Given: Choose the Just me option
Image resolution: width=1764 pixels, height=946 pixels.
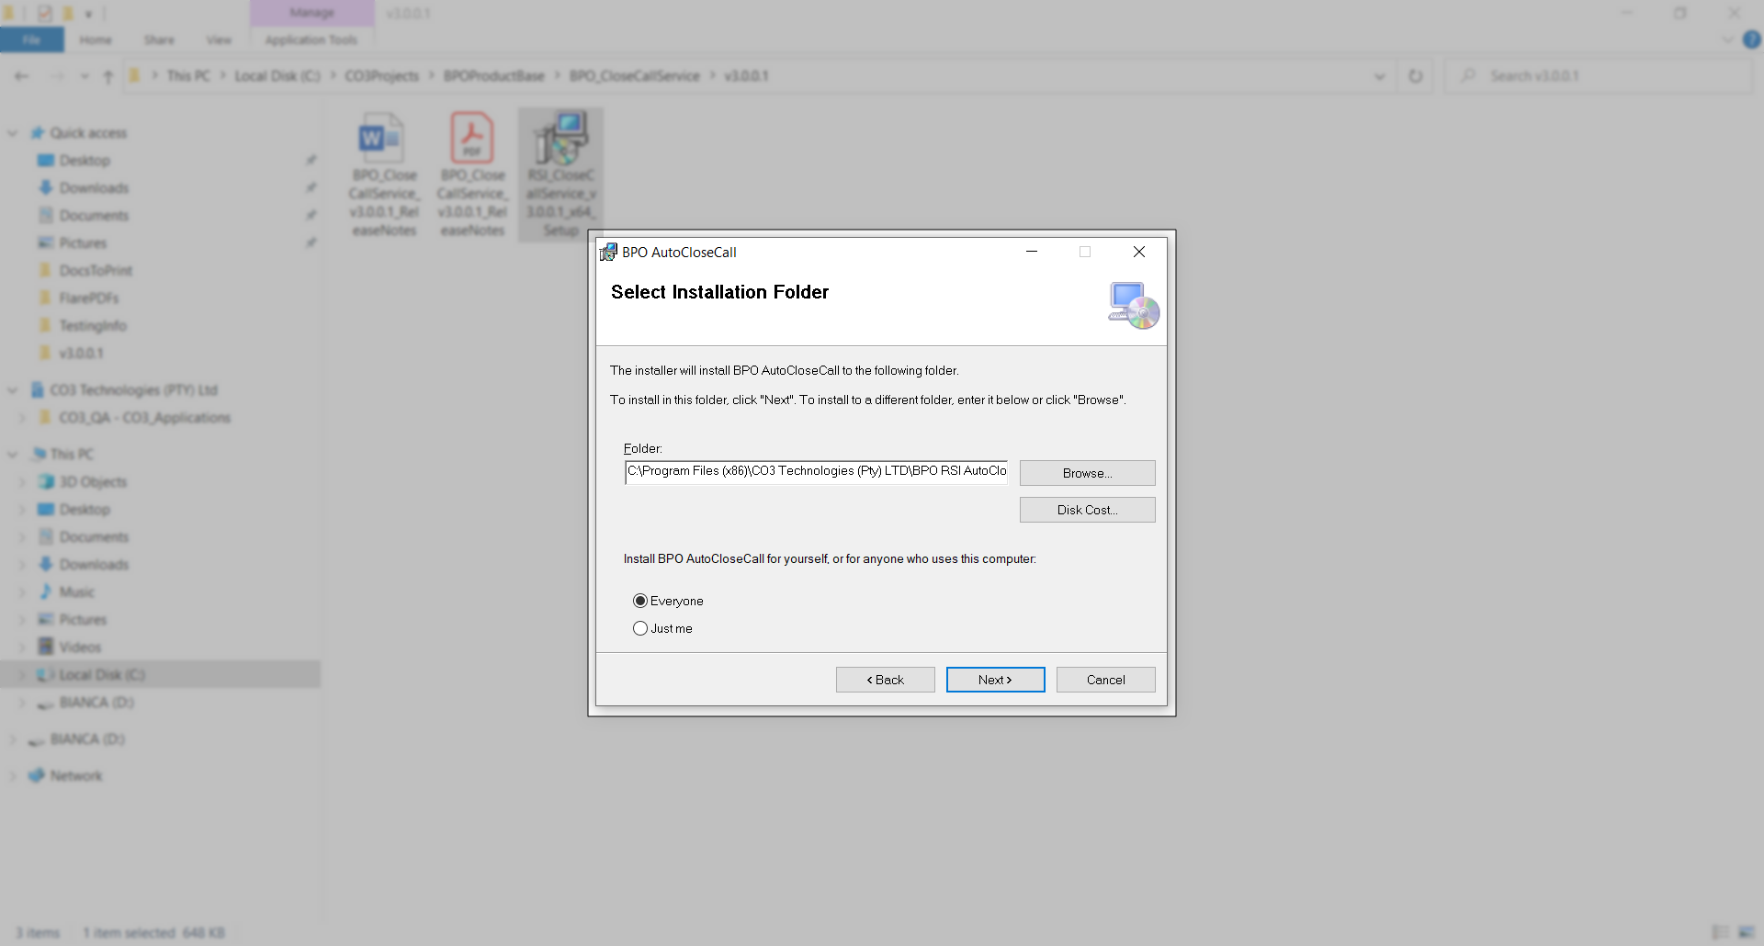Looking at the screenshot, I should point(640,628).
